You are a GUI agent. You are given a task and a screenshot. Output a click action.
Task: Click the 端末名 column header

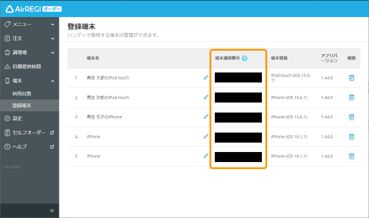tap(93, 58)
